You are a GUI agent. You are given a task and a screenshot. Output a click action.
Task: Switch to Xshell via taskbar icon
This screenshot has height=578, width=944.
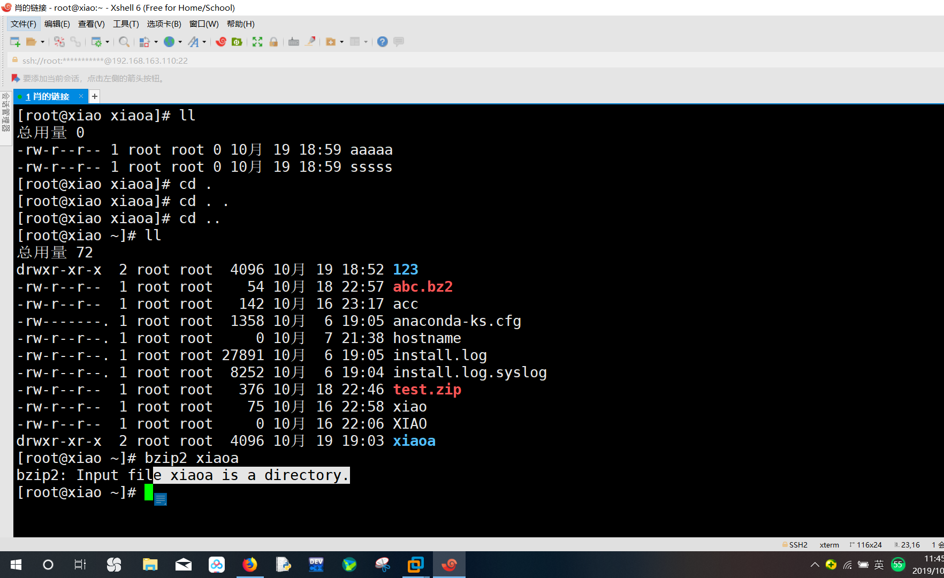449,565
